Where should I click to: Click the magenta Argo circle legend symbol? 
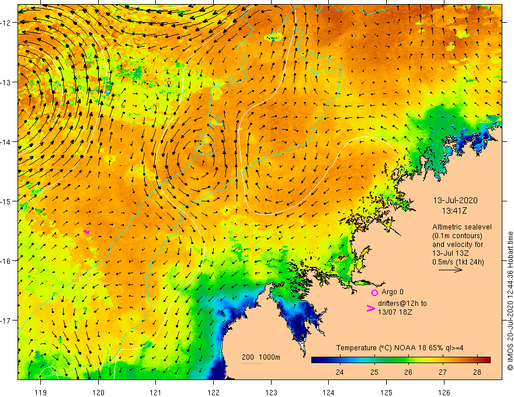tap(374, 292)
